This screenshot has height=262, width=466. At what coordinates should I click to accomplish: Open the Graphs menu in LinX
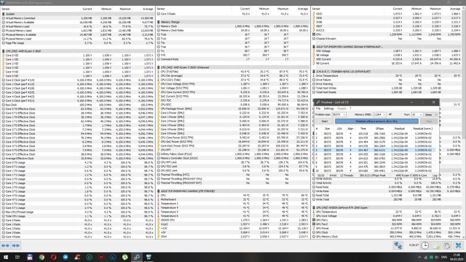(342, 108)
